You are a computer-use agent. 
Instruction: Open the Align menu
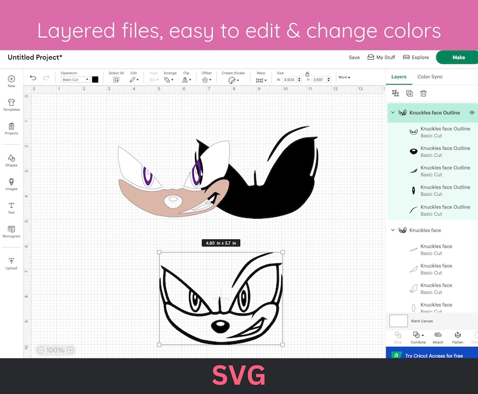point(154,80)
